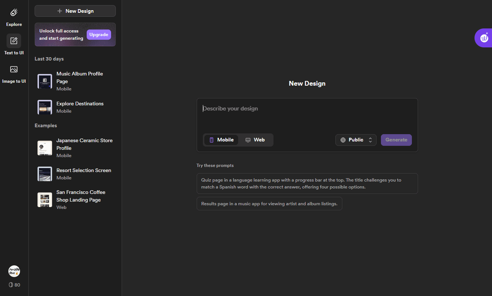The height and width of the screenshot is (296, 492).
Task: Open the Public visibility dropdown
Action: click(x=356, y=140)
